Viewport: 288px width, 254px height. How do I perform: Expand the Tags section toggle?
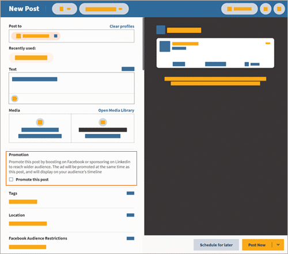[130, 193]
